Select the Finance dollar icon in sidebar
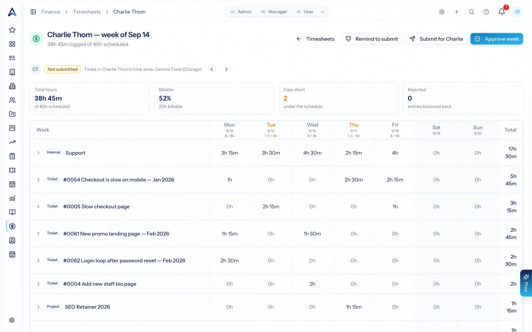Screen dimensions: 532x332 coord(12,226)
